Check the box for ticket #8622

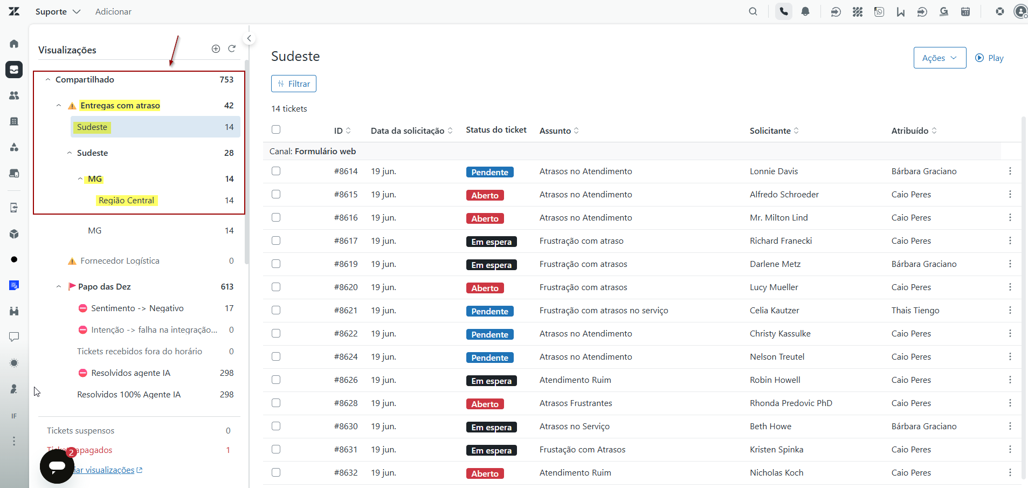click(276, 333)
